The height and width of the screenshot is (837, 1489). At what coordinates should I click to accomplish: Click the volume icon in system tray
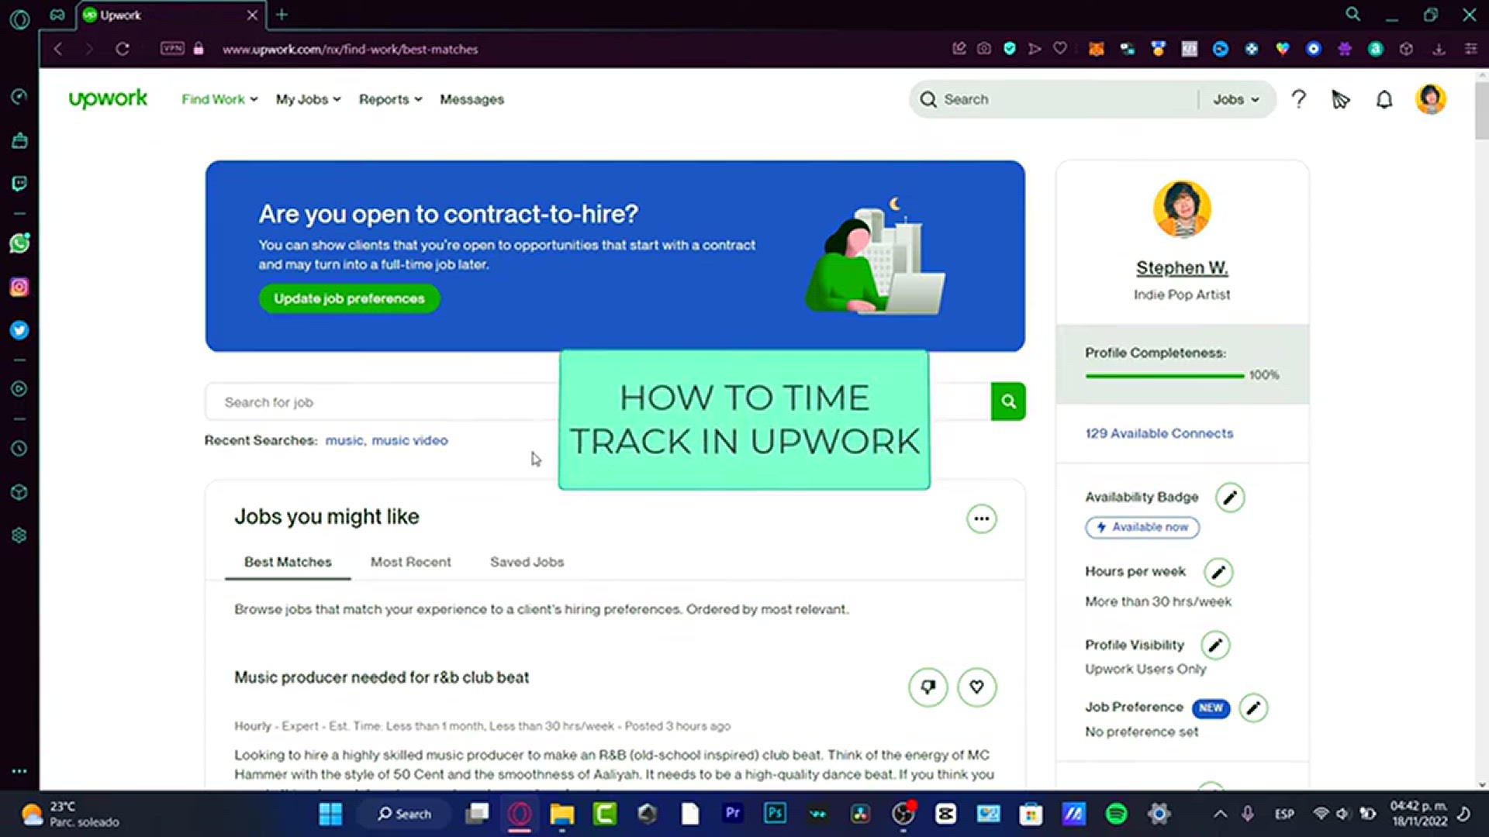pyautogui.click(x=1342, y=814)
